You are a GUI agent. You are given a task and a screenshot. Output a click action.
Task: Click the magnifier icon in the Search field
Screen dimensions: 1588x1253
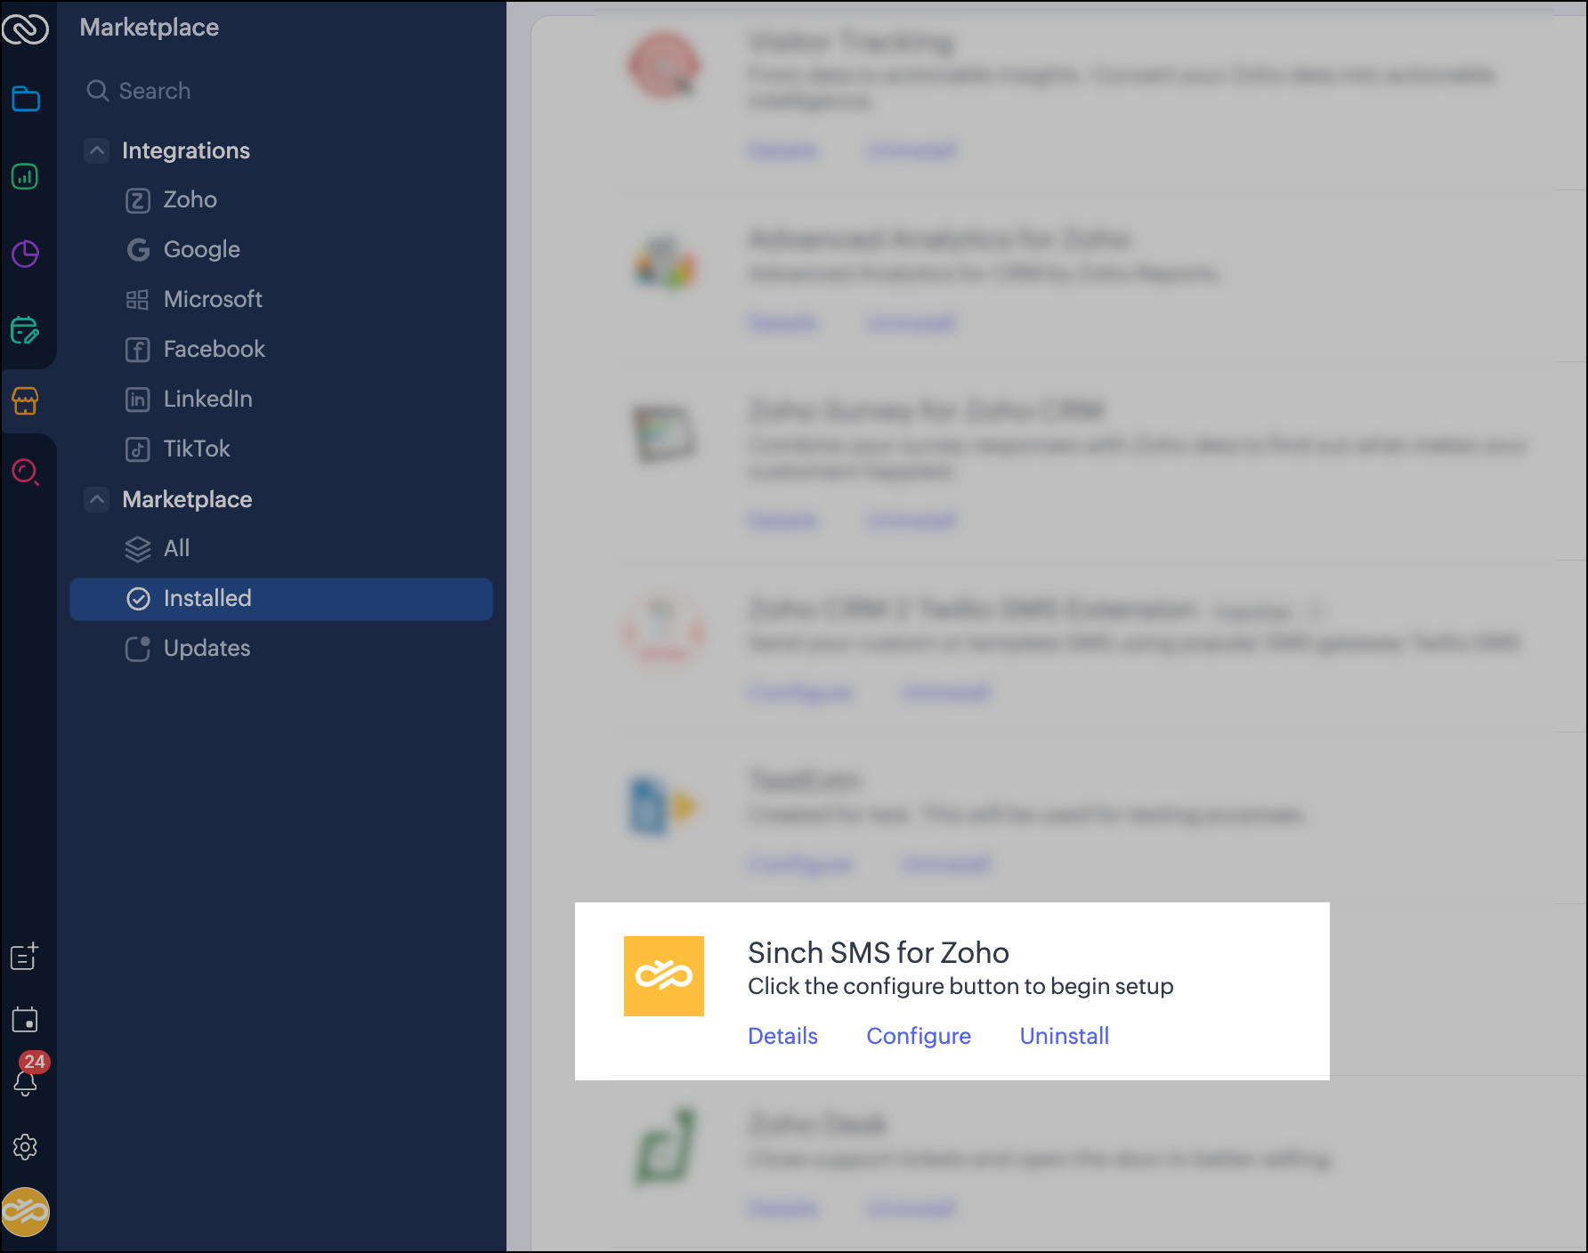97,91
